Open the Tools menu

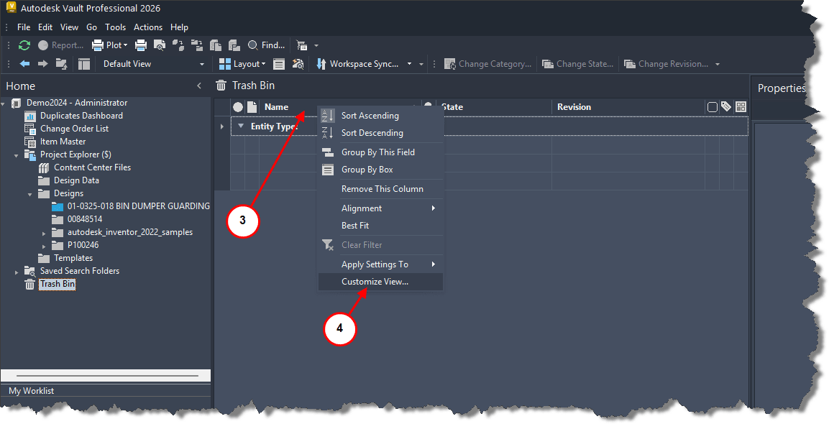pos(115,27)
